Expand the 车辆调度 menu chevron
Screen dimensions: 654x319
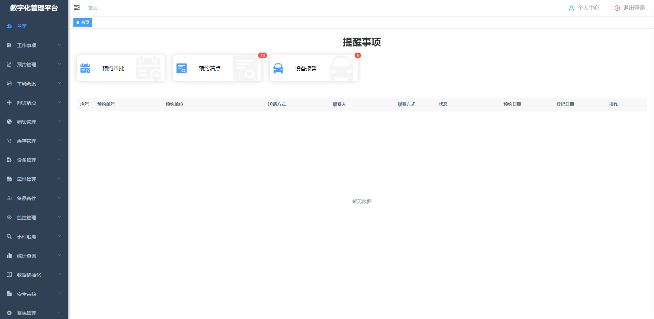point(59,83)
